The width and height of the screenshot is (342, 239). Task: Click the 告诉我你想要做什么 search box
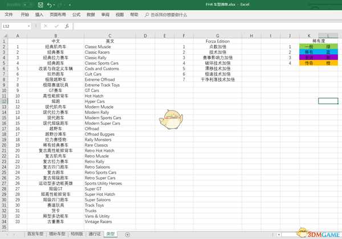(166, 15)
